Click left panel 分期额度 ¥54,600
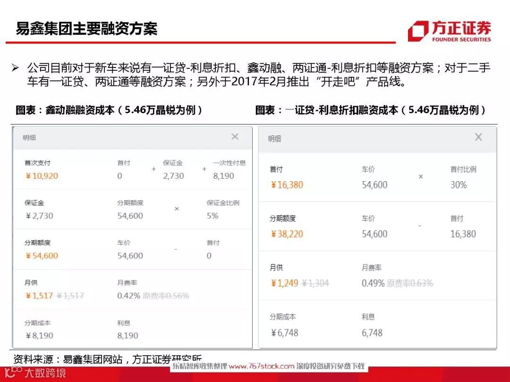 (x=42, y=256)
